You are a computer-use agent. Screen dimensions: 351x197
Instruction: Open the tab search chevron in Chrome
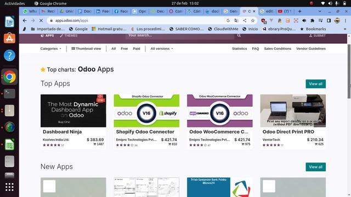320,11
